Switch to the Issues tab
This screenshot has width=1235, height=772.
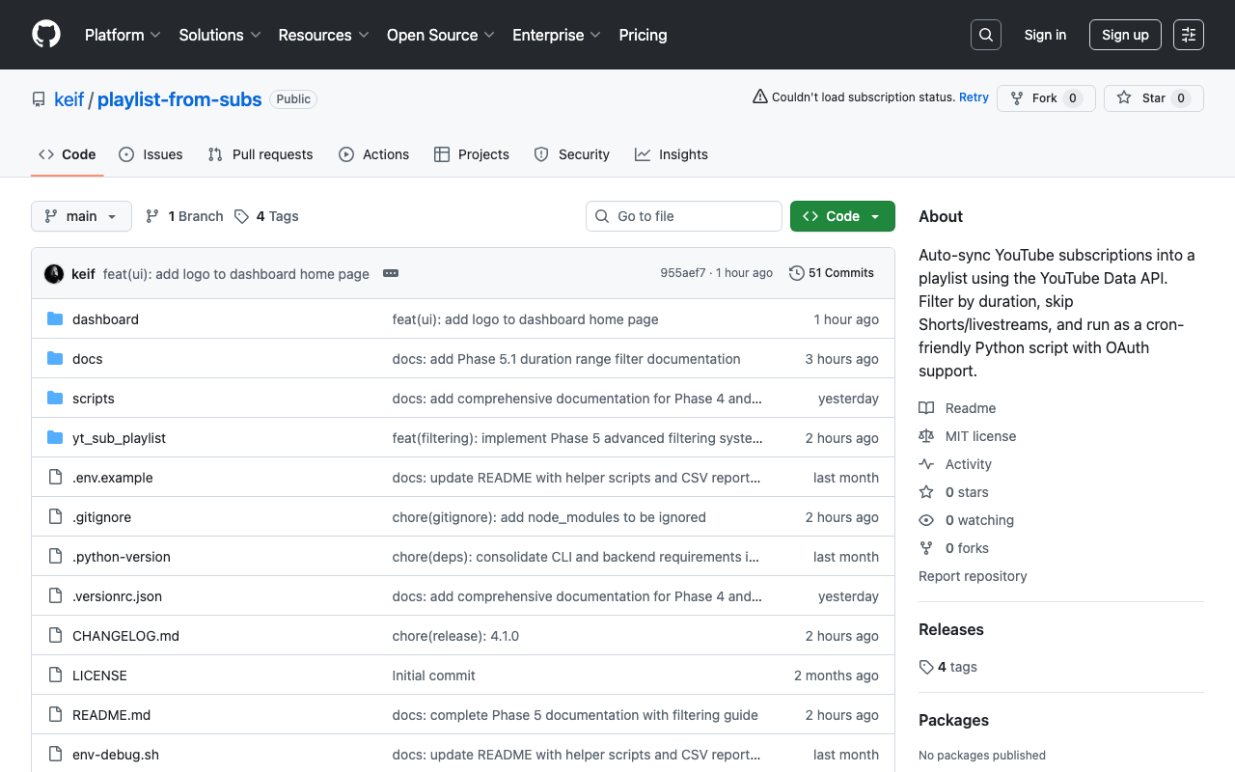point(151,154)
